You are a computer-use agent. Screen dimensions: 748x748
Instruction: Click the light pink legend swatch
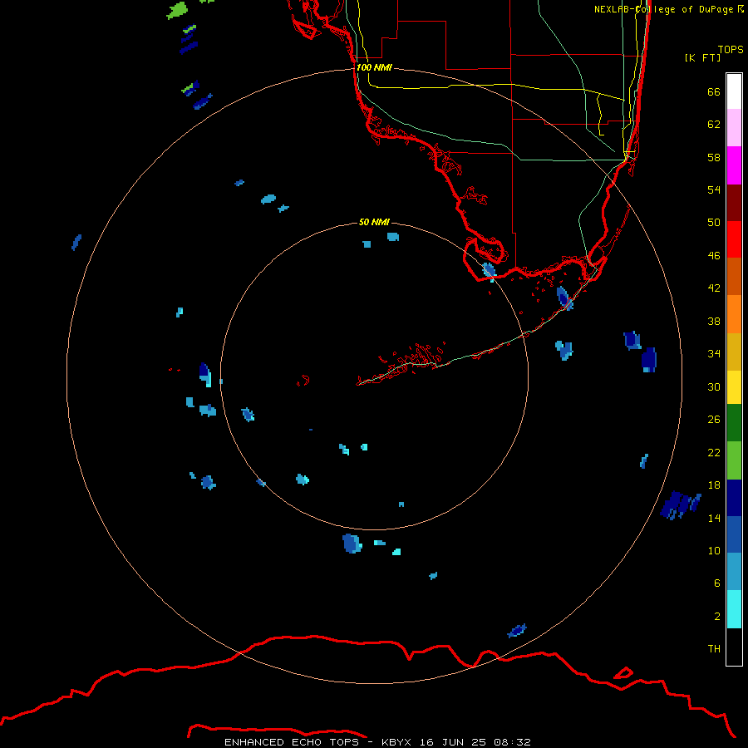(x=734, y=127)
